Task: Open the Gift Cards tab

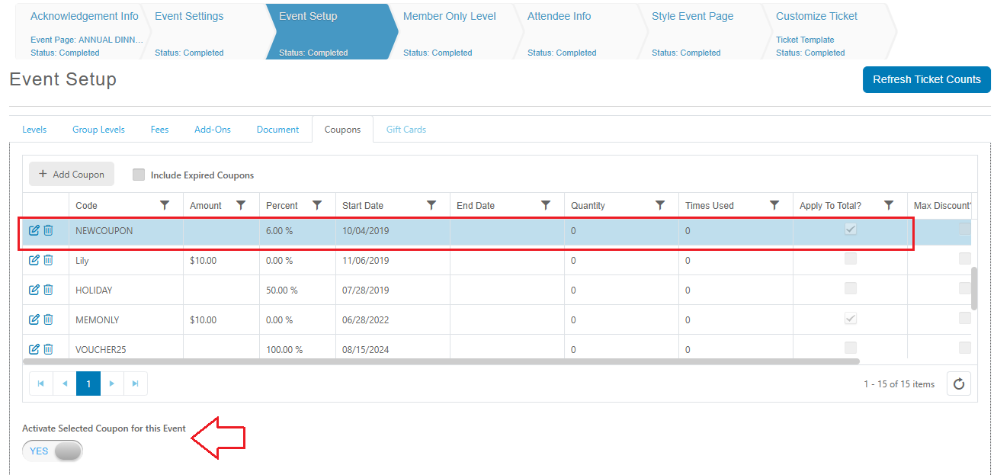Action: click(x=406, y=130)
